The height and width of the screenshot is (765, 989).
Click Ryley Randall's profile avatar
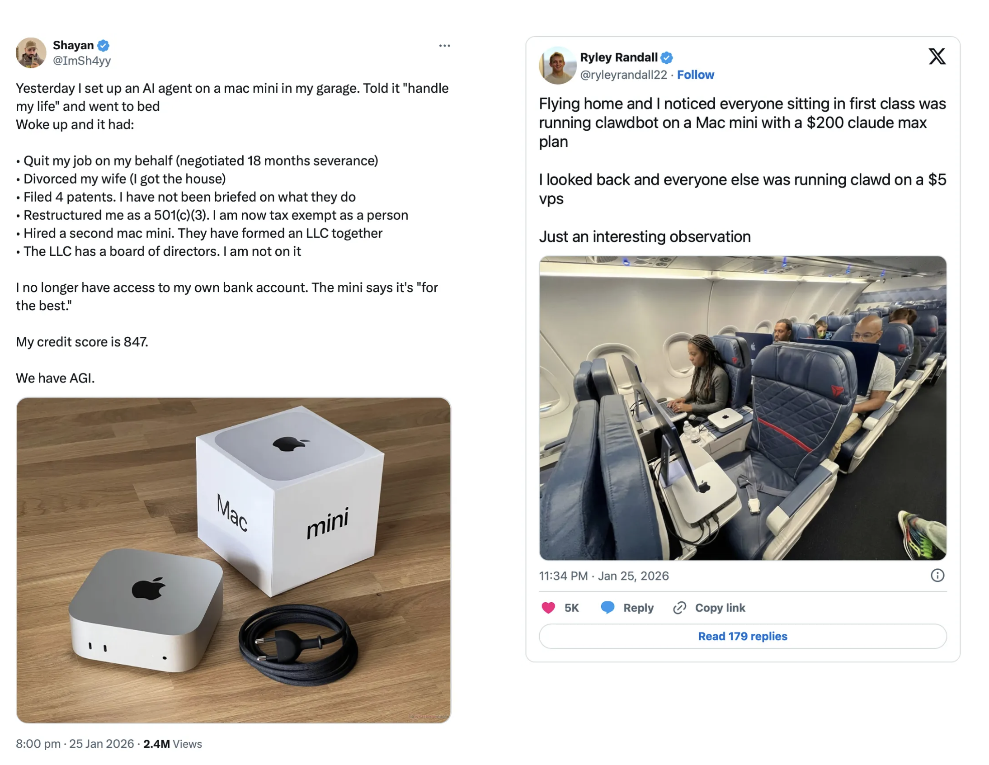557,65
